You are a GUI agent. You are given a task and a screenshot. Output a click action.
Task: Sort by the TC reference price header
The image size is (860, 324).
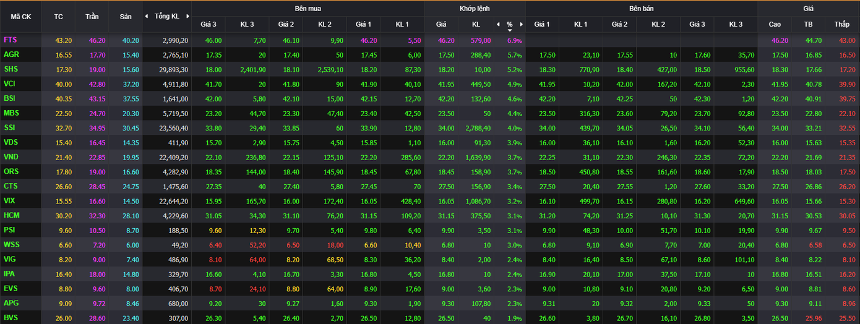pos(59,17)
